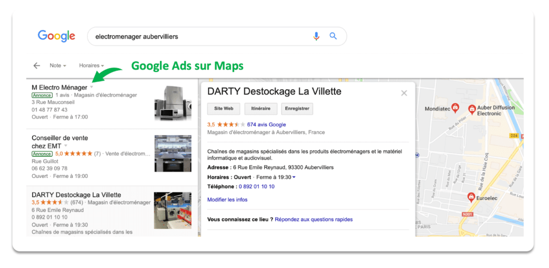Click the Google logo
Screen dimensions: 549x268
pos(56,36)
